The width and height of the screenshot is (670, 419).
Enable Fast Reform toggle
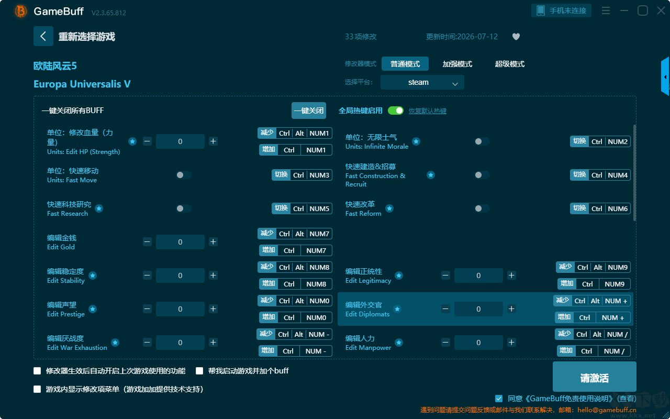482,208
